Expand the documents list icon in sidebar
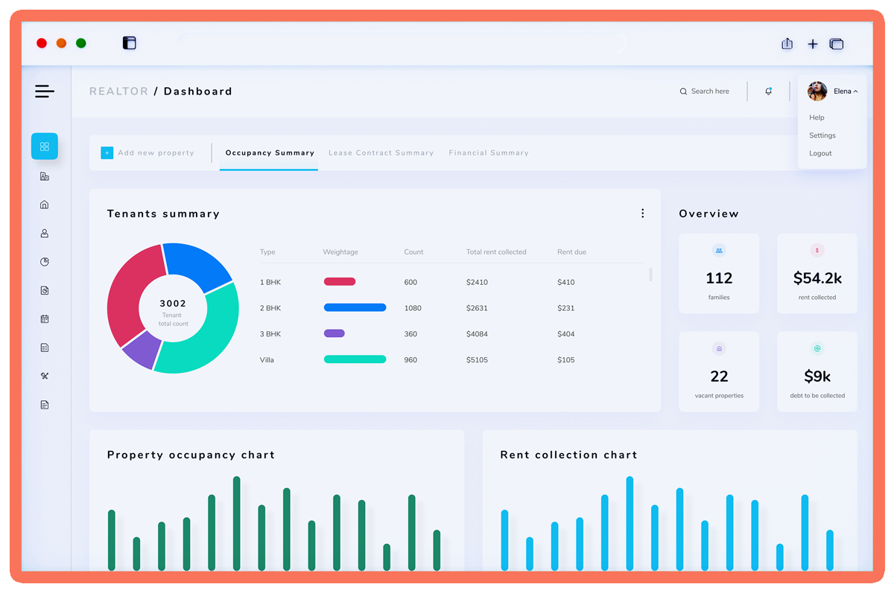 pyautogui.click(x=44, y=347)
